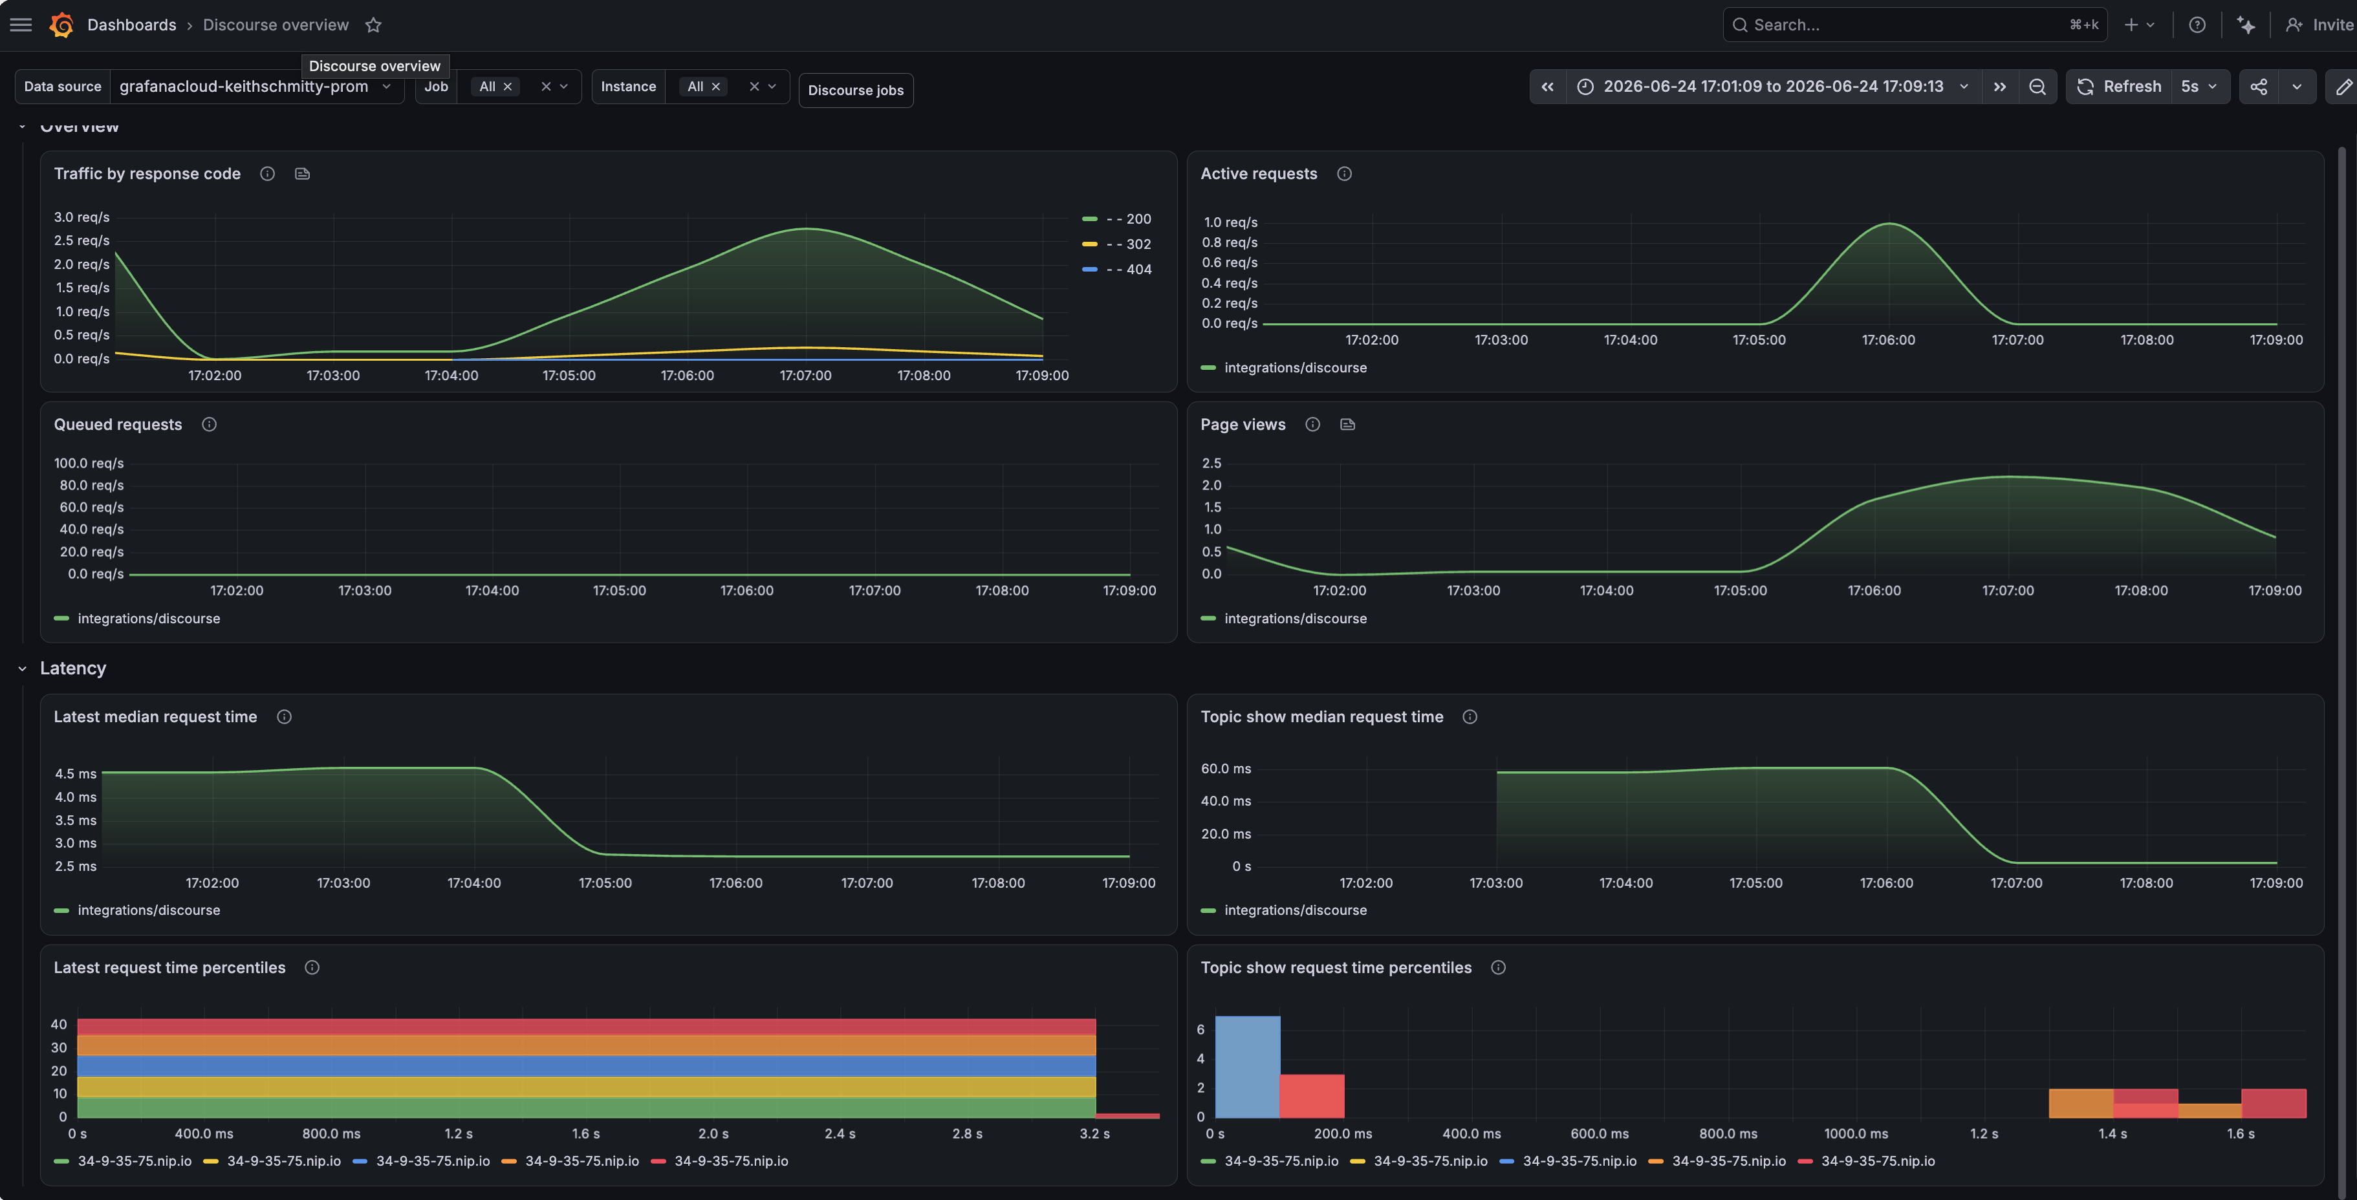The width and height of the screenshot is (2357, 1200).
Task: Click blue legend swatch in Topic show percentiles
Action: (x=1507, y=1162)
